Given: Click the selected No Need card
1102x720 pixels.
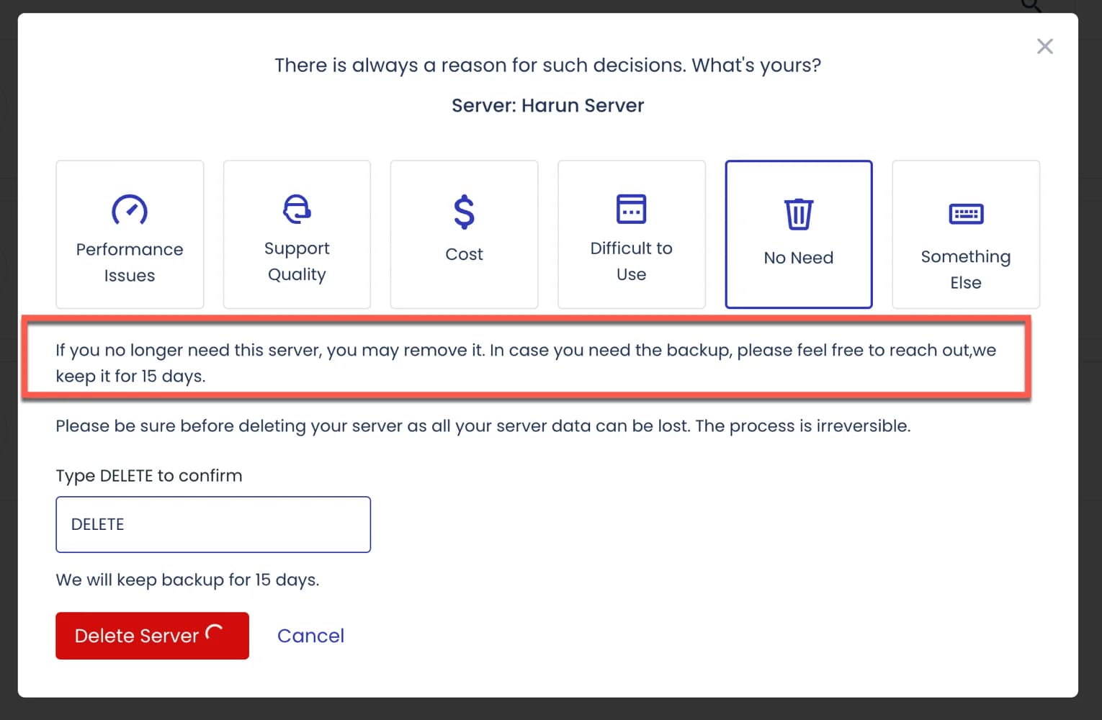Looking at the screenshot, I should pyautogui.click(x=799, y=234).
